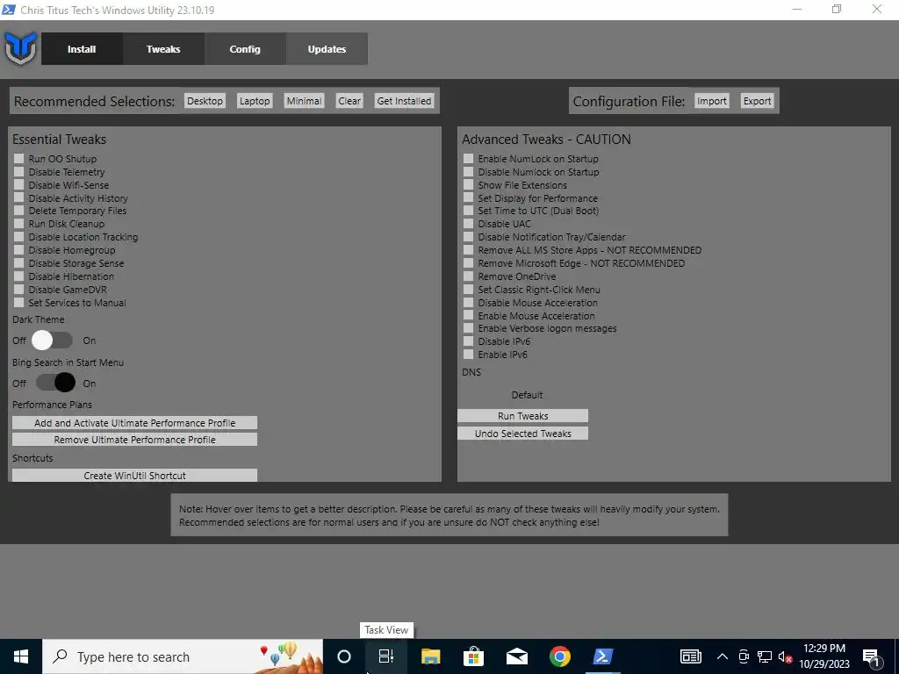Tick Disable Activity History
The width and height of the screenshot is (899, 674).
point(19,197)
